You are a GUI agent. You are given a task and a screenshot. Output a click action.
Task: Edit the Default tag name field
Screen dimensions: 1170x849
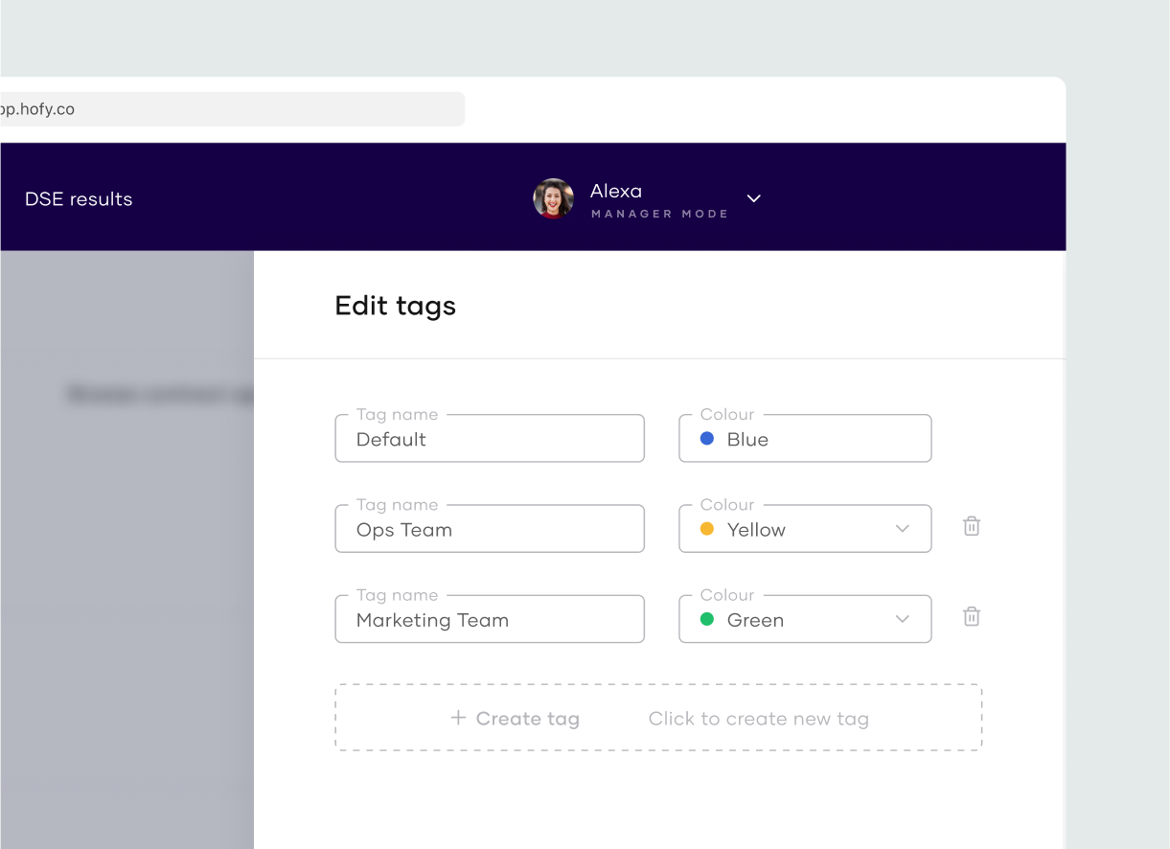[x=489, y=439]
